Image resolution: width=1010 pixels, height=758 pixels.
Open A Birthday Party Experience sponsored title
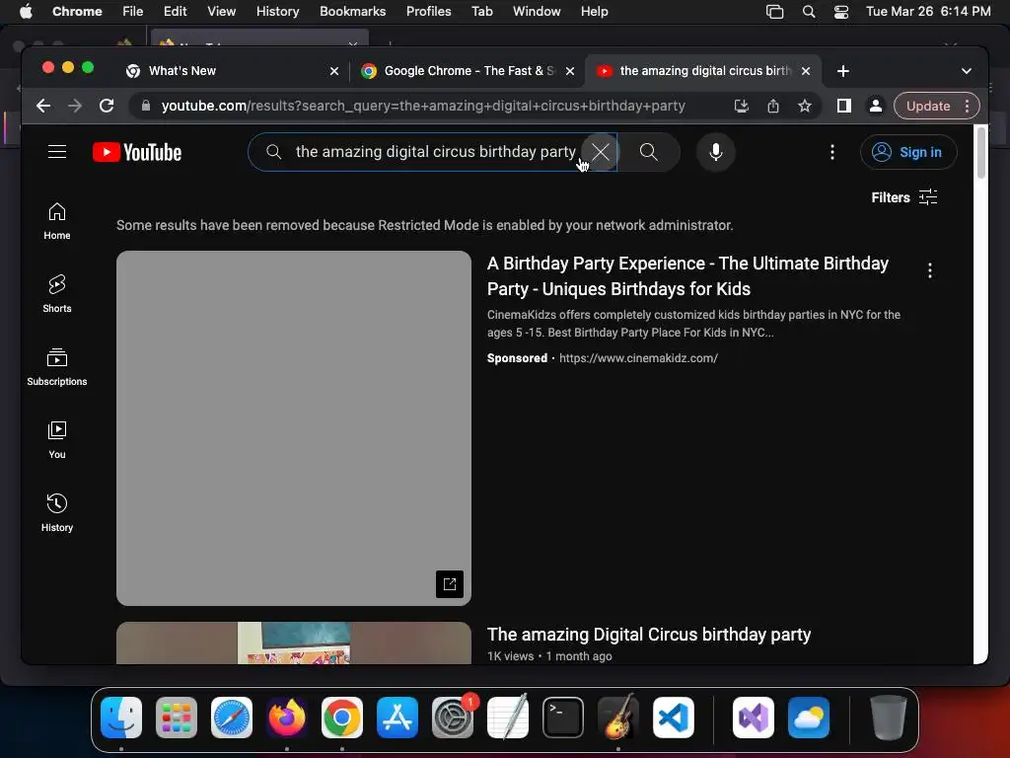click(x=687, y=276)
